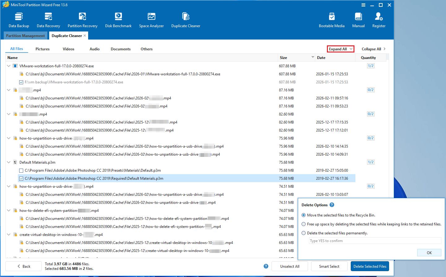Open the Manual
Viewport: 446px width, 277px height.
tap(358, 19)
